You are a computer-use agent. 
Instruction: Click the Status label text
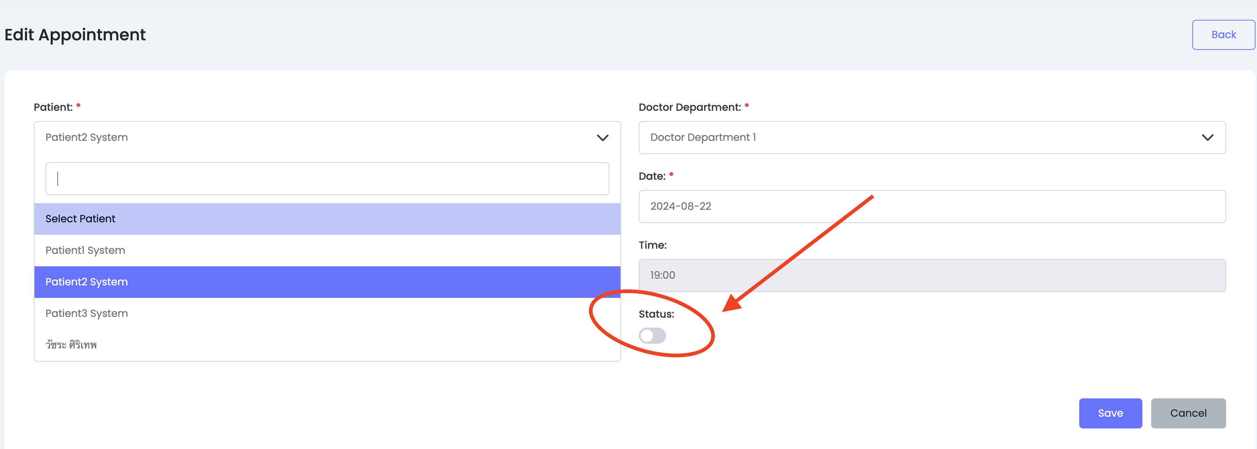(656, 314)
